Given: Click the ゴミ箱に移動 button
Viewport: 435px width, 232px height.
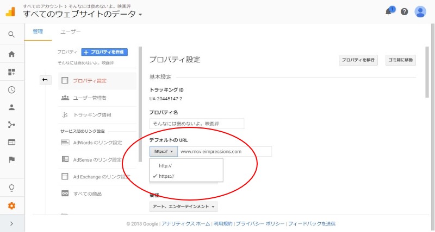Looking at the screenshot, I should coord(401,60).
